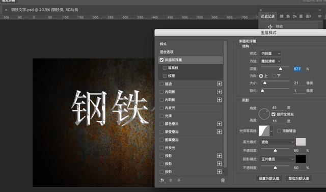Expand the 阴影模式 正片叠底 dropdown

(x=277, y=159)
